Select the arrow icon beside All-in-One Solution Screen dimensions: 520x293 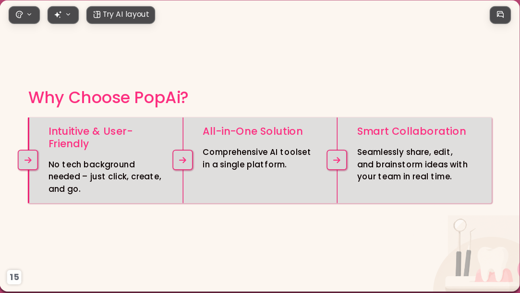click(182, 160)
